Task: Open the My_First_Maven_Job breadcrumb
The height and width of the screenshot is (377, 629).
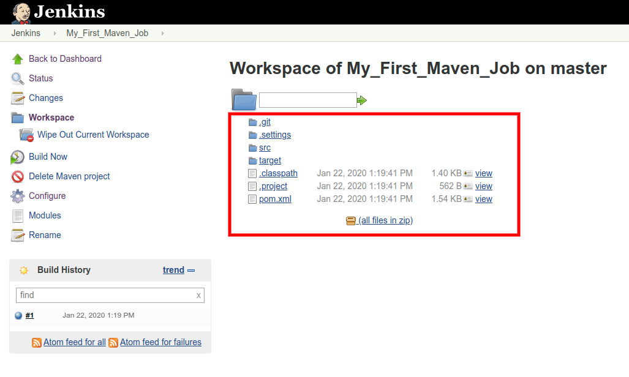Action: (108, 33)
